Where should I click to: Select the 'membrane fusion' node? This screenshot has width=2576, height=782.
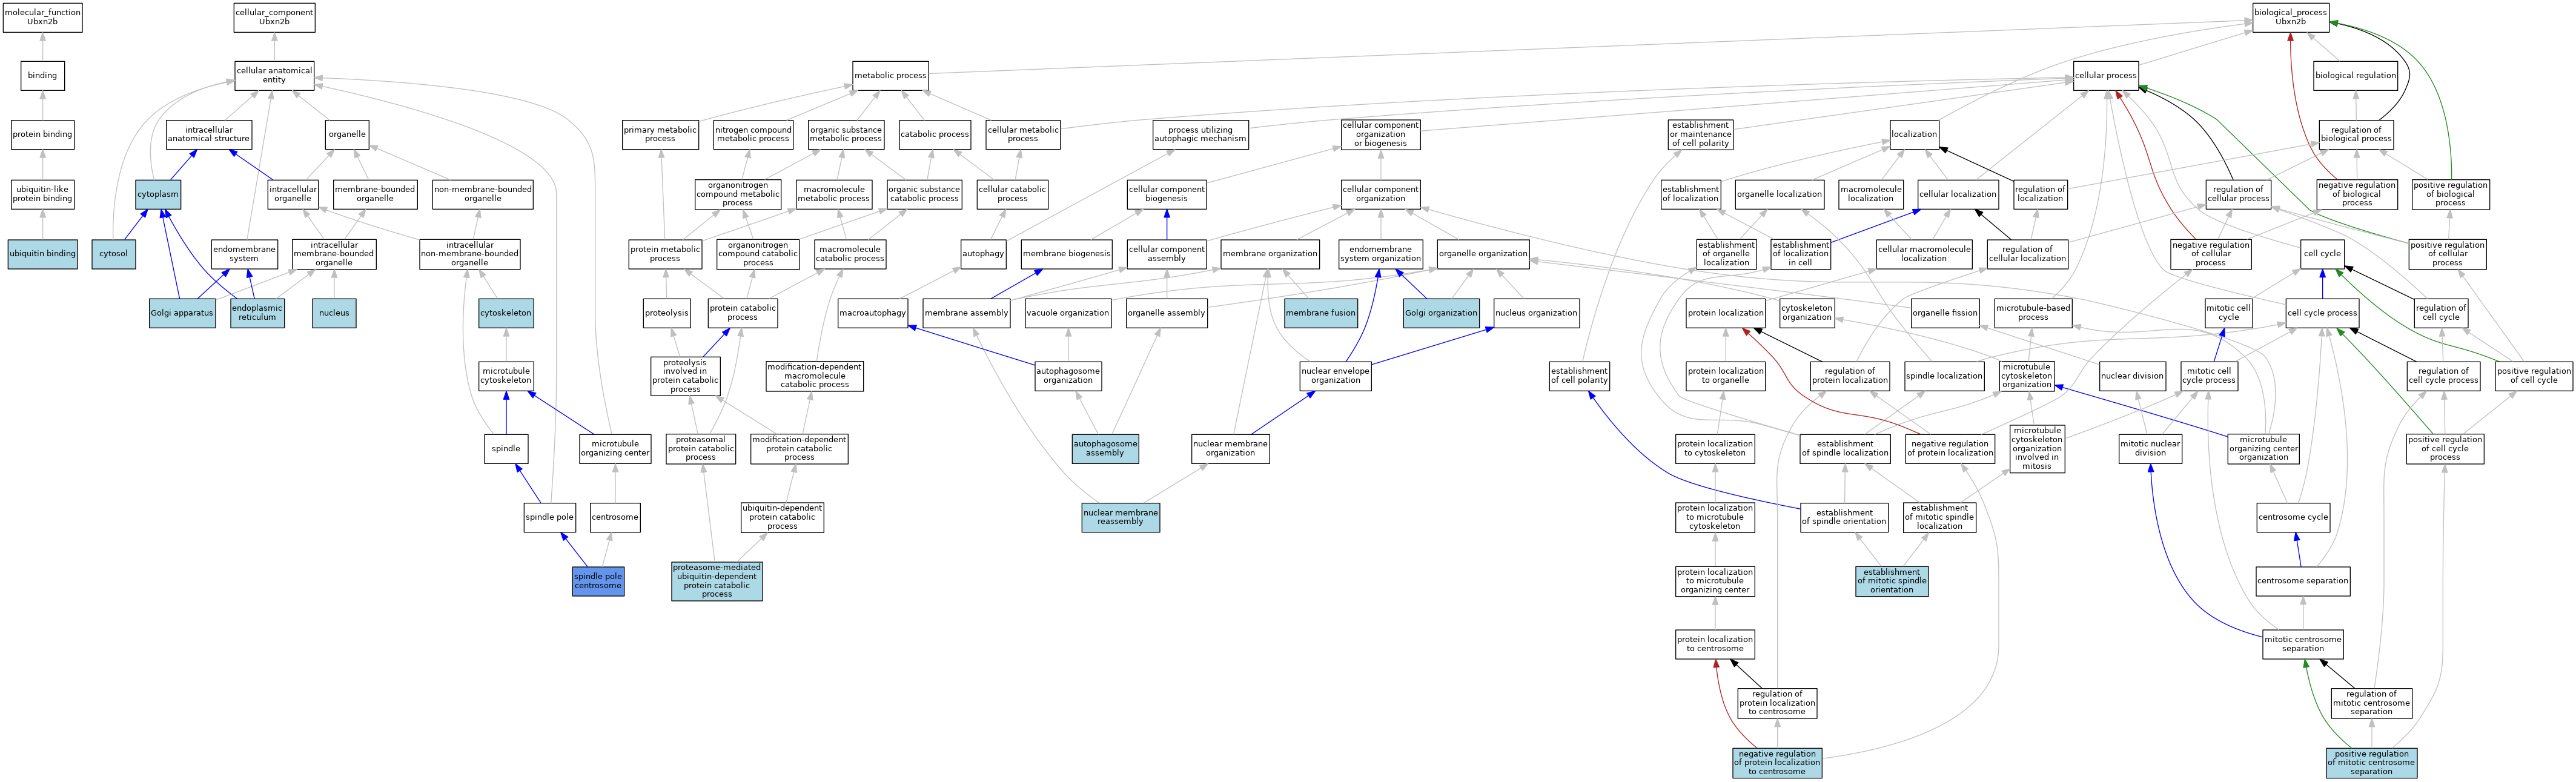coord(1320,313)
